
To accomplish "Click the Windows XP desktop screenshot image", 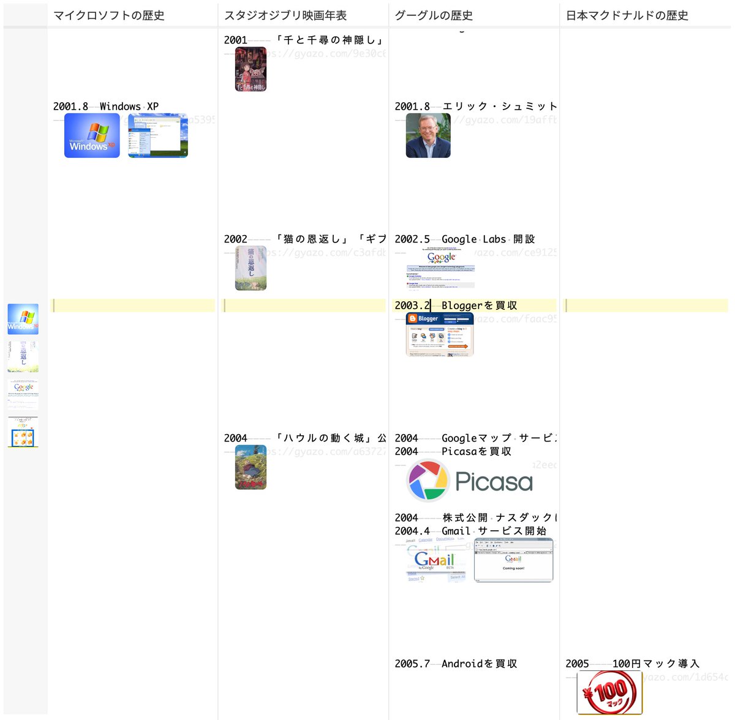I will (158, 135).
